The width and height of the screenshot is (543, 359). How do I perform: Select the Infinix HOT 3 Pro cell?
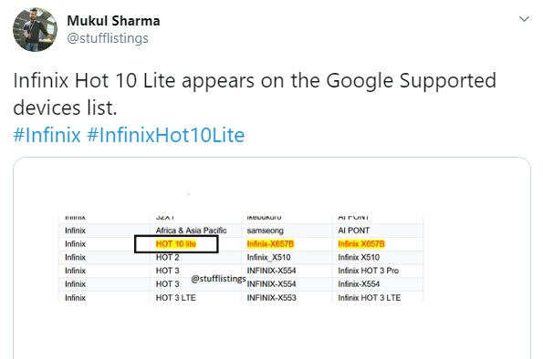click(x=369, y=271)
